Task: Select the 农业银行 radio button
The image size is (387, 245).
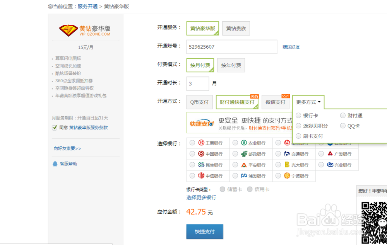Action: pyautogui.click(x=235, y=143)
